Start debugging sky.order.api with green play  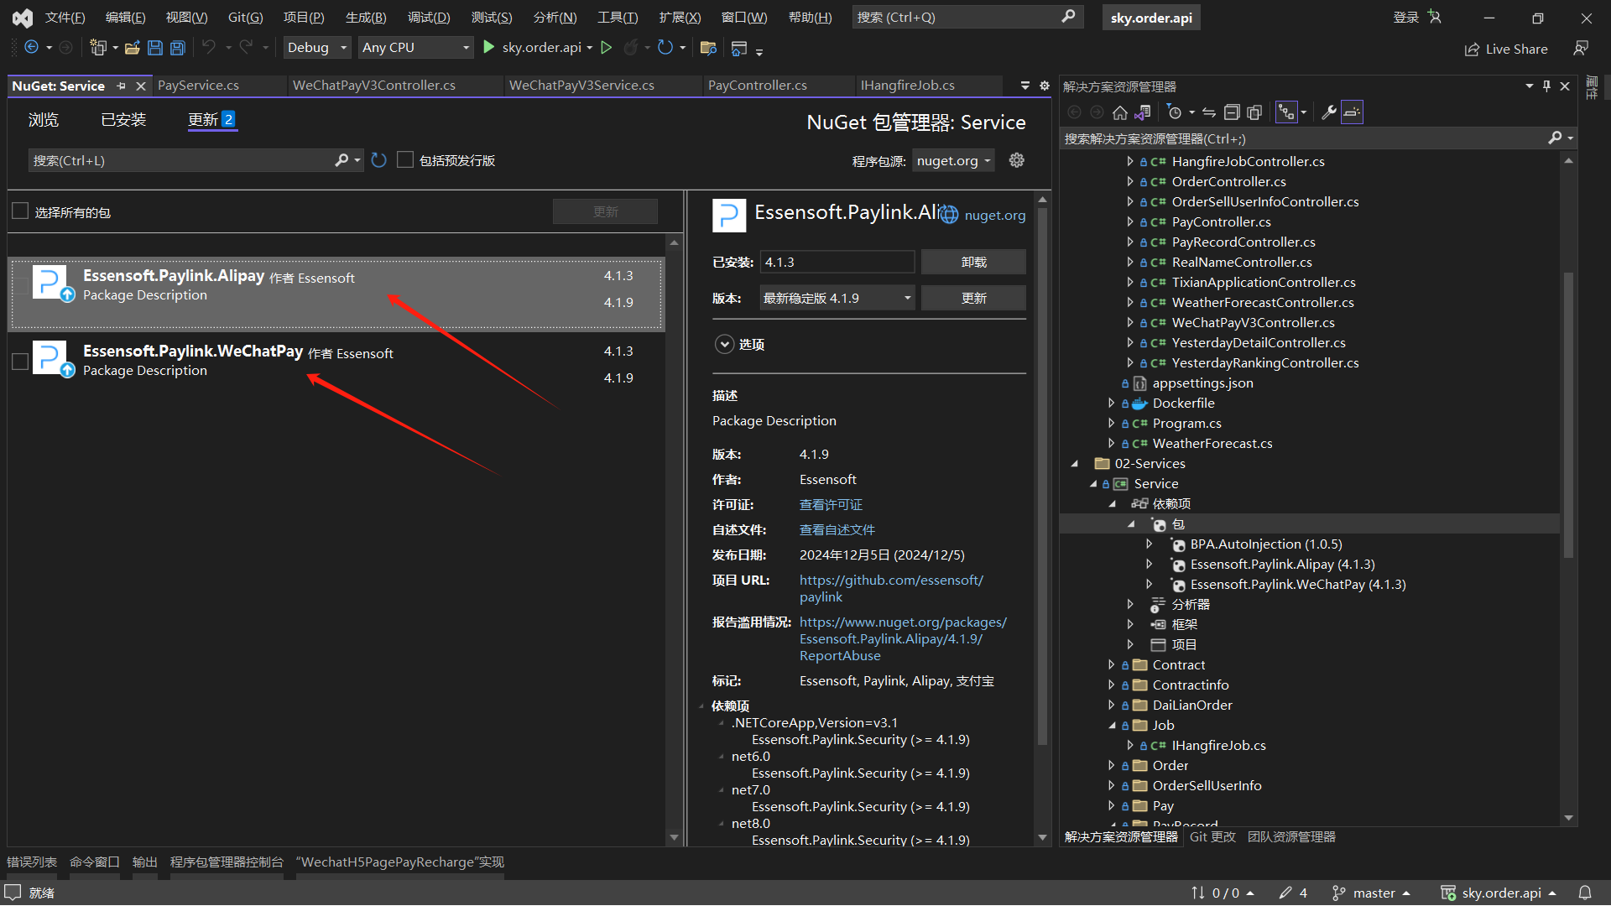(489, 48)
